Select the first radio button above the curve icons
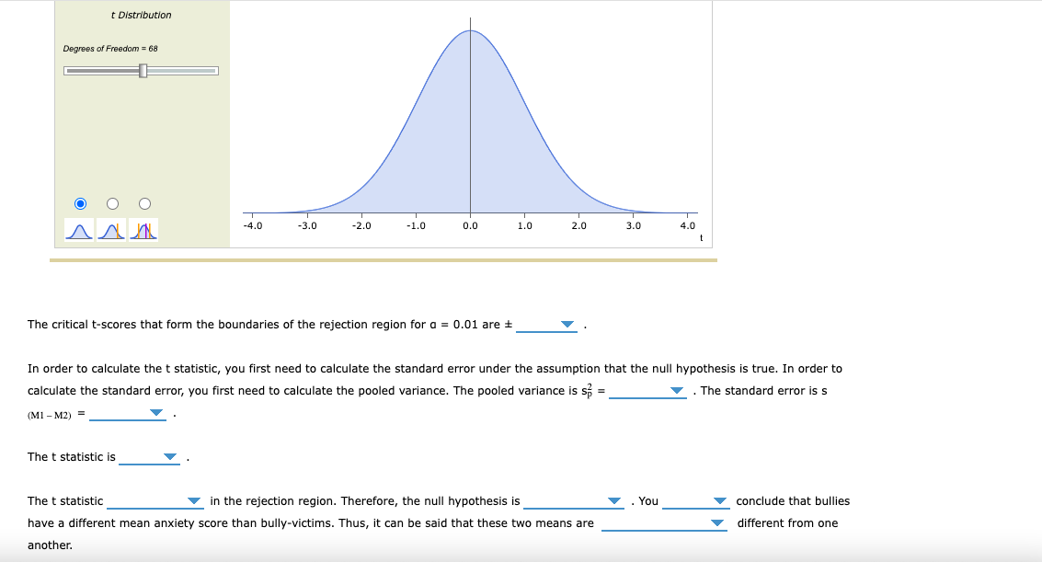The height and width of the screenshot is (562, 1042). click(x=79, y=203)
